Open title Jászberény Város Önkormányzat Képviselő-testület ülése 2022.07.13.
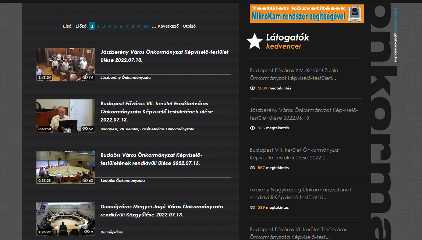The height and width of the screenshot is (240, 422). coord(164,56)
